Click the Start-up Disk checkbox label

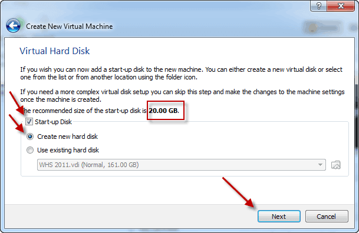53,122
